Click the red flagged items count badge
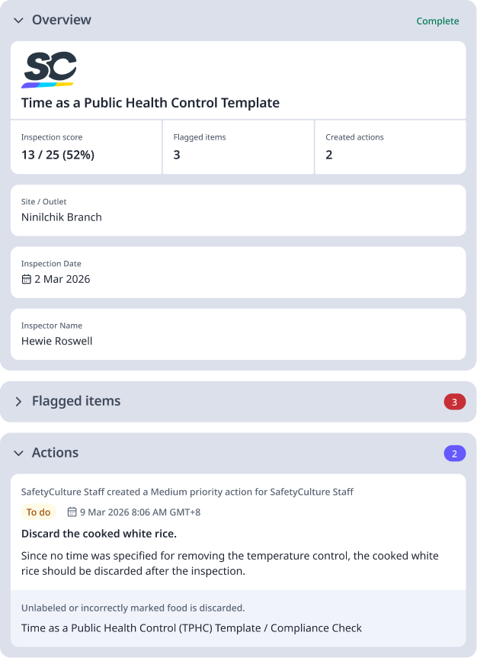This screenshot has width=477, height=658. pos(454,401)
